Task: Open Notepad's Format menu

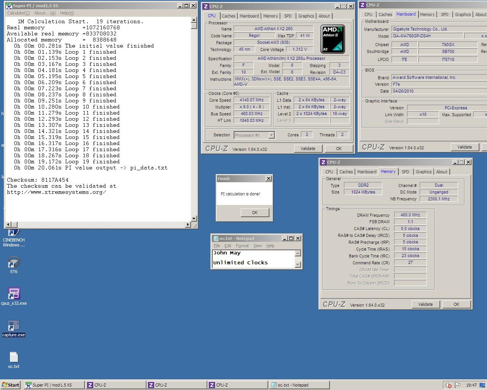Action: coord(242,246)
